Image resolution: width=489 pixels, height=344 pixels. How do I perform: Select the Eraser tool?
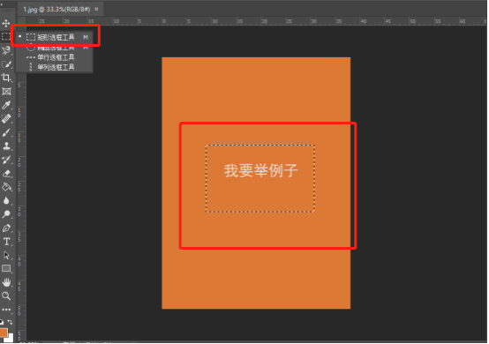tap(6, 173)
